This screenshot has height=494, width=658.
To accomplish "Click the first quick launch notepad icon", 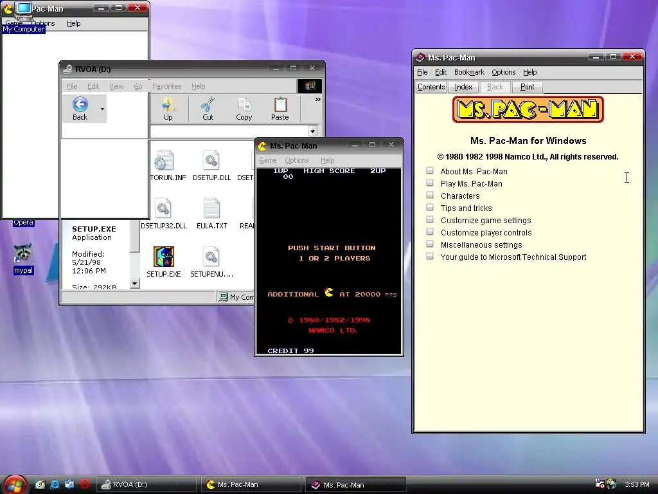I will (40, 484).
